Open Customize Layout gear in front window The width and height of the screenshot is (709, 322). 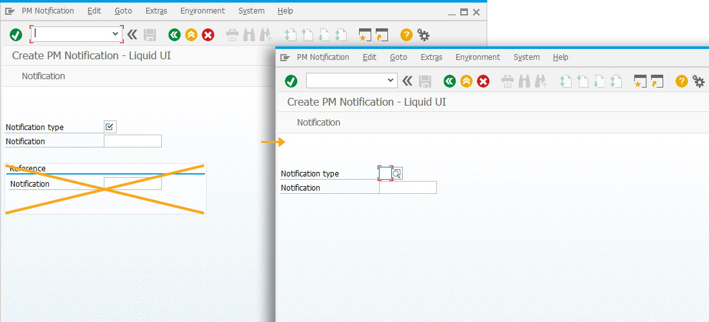tap(699, 81)
